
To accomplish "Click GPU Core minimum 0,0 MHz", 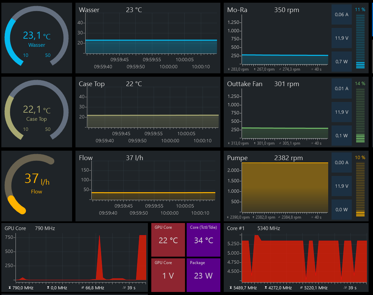I will click(57, 288).
